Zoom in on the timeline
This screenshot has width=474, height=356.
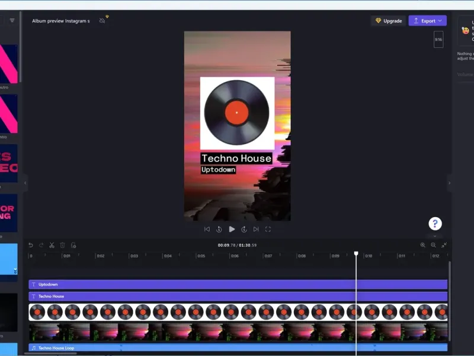pyautogui.click(x=422, y=245)
